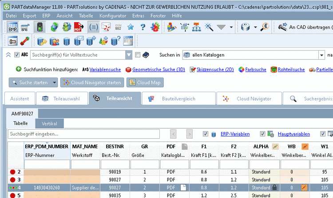Click the Cloud Navigator starten button

tap(92, 82)
